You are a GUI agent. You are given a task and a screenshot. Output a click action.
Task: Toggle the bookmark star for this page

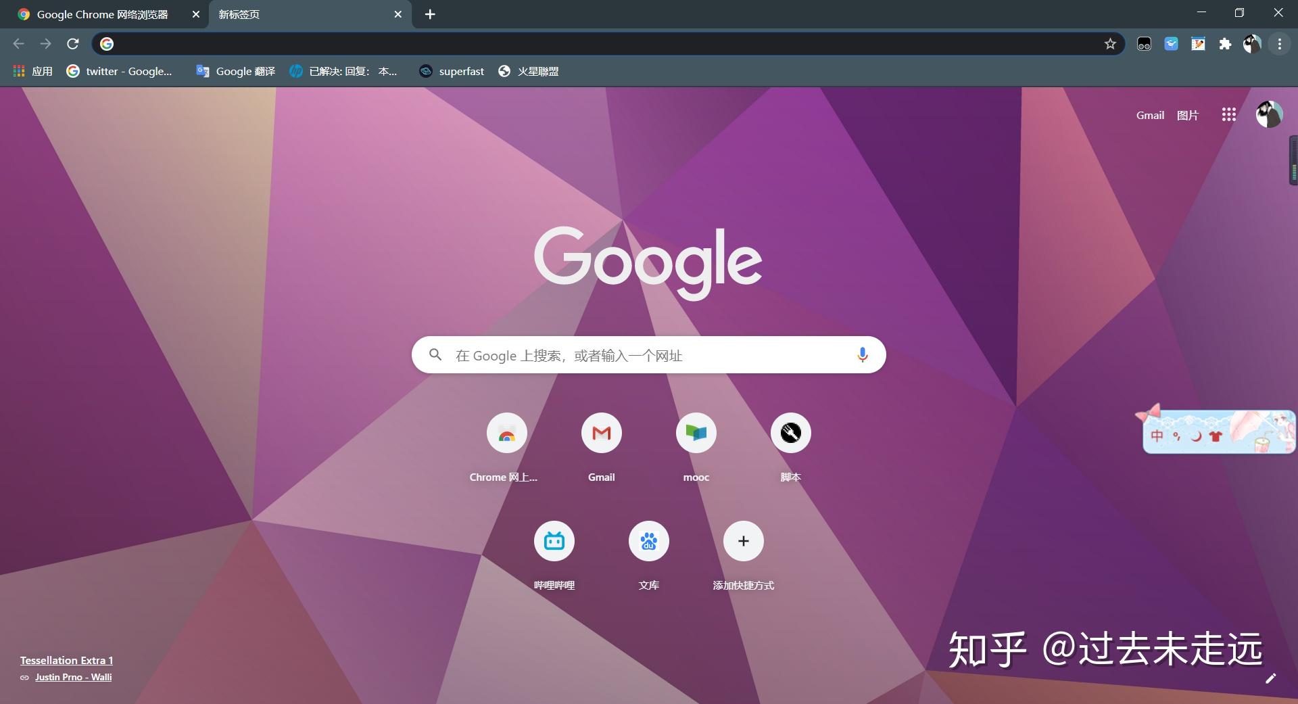click(x=1110, y=44)
